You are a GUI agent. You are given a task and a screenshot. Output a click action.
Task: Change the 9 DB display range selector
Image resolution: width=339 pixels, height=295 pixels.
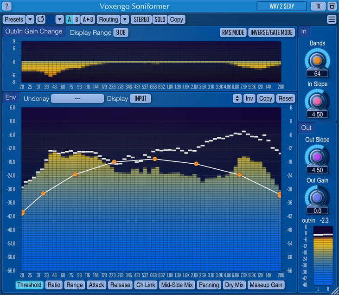click(x=121, y=32)
